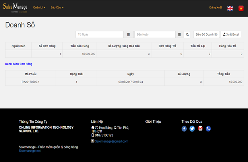The width and height of the screenshot is (248, 162).
Task: Open calendar picker for Đến Ngày
Action: [x=180, y=34]
